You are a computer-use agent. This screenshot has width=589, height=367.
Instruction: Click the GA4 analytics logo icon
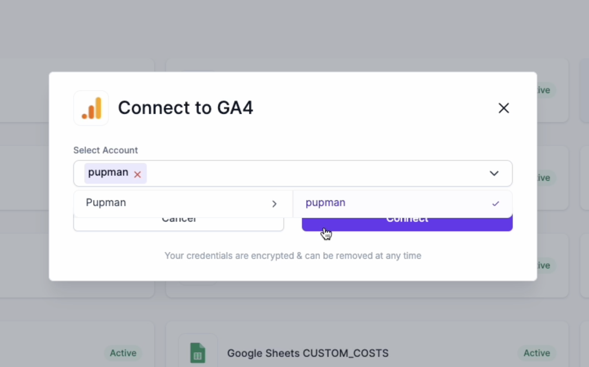[91, 108]
